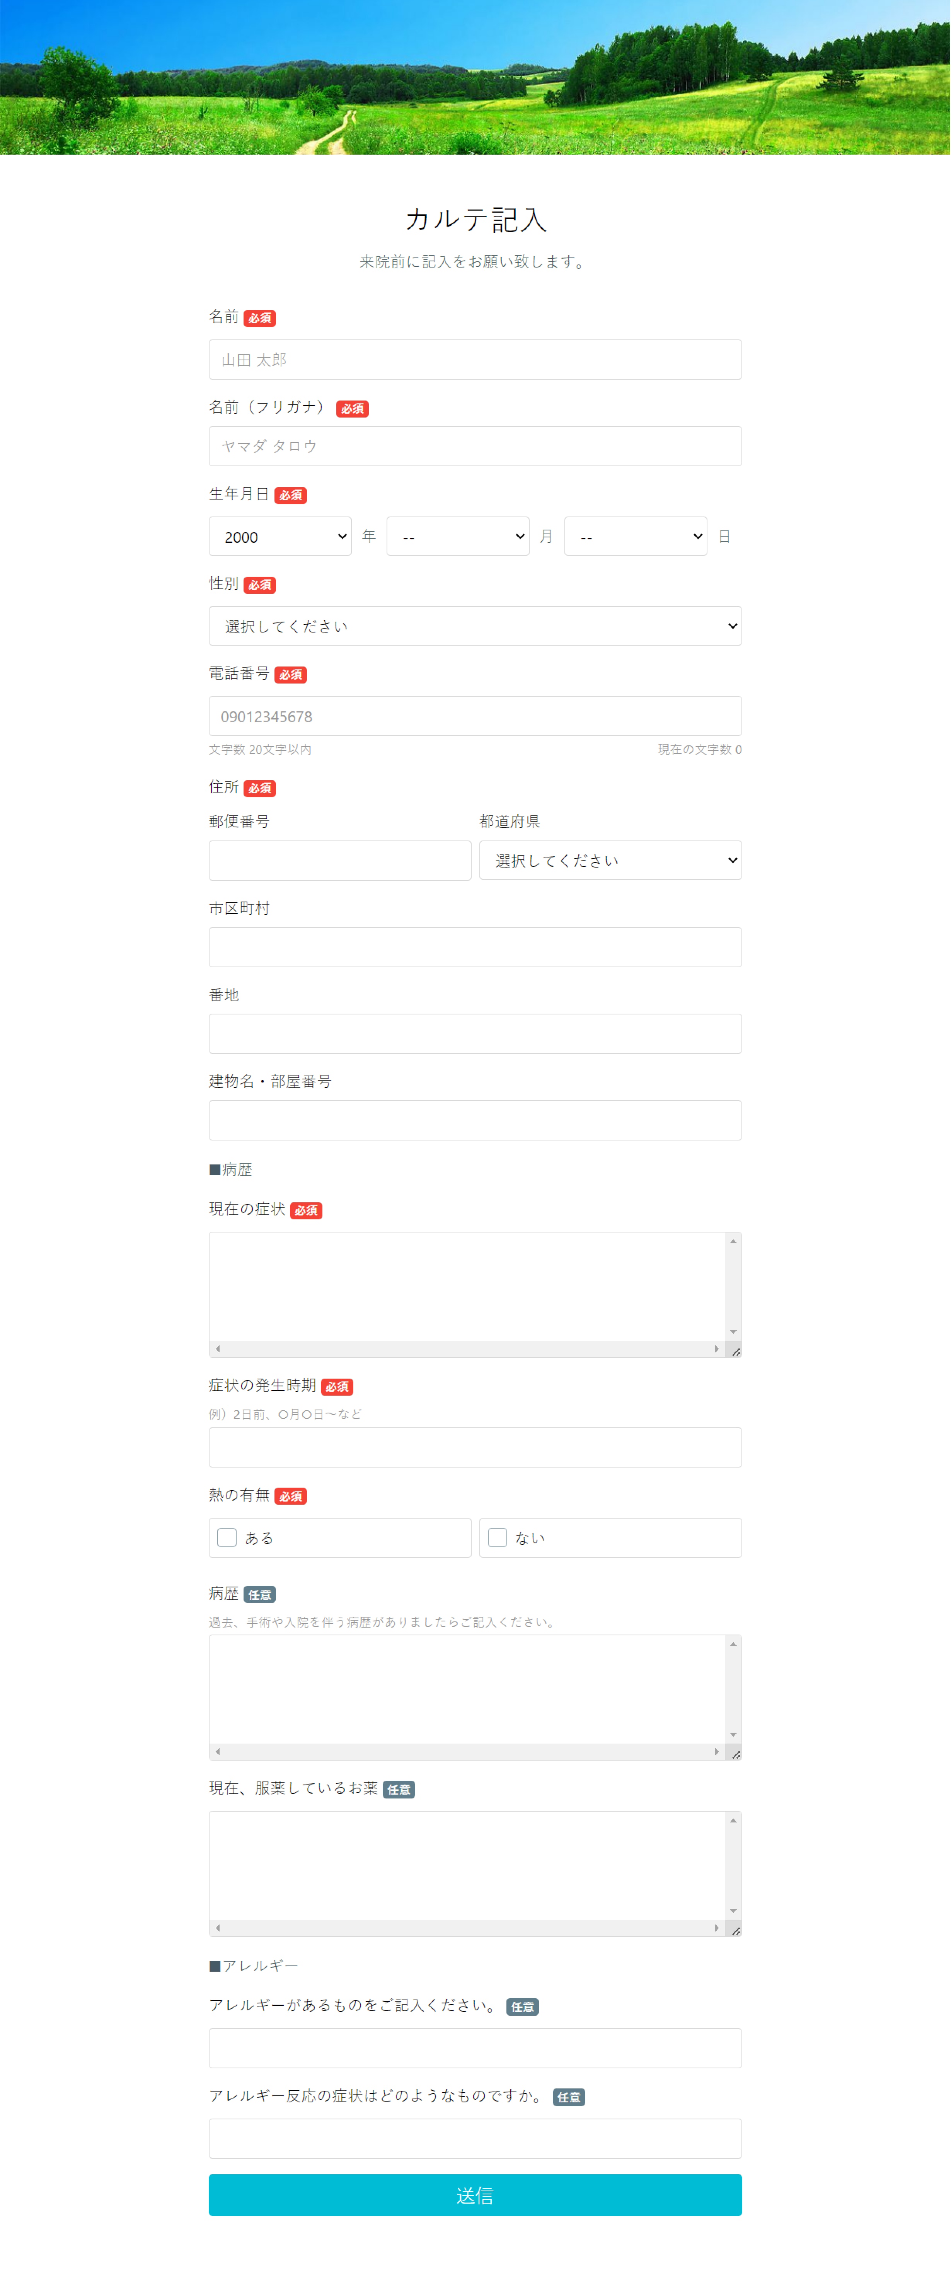Click the hint text 例）2日前、○月○日～など
Image resolution: width=951 pixels, height=2274 pixels.
(x=285, y=1414)
